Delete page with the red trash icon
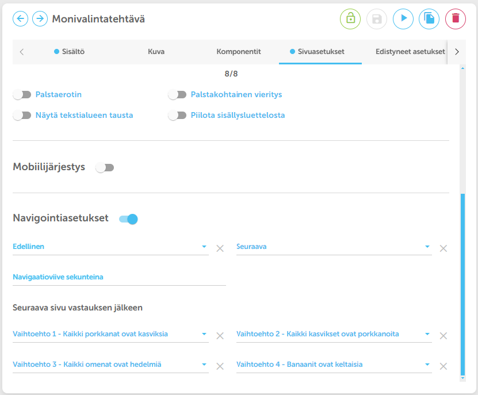 tap(456, 19)
